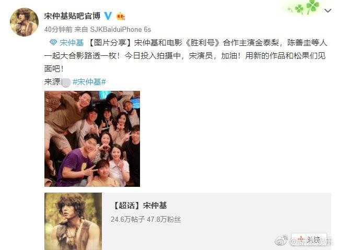Open the super-topic card portrait thumbnail
The width and height of the screenshot is (337, 250).
coord(73,221)
